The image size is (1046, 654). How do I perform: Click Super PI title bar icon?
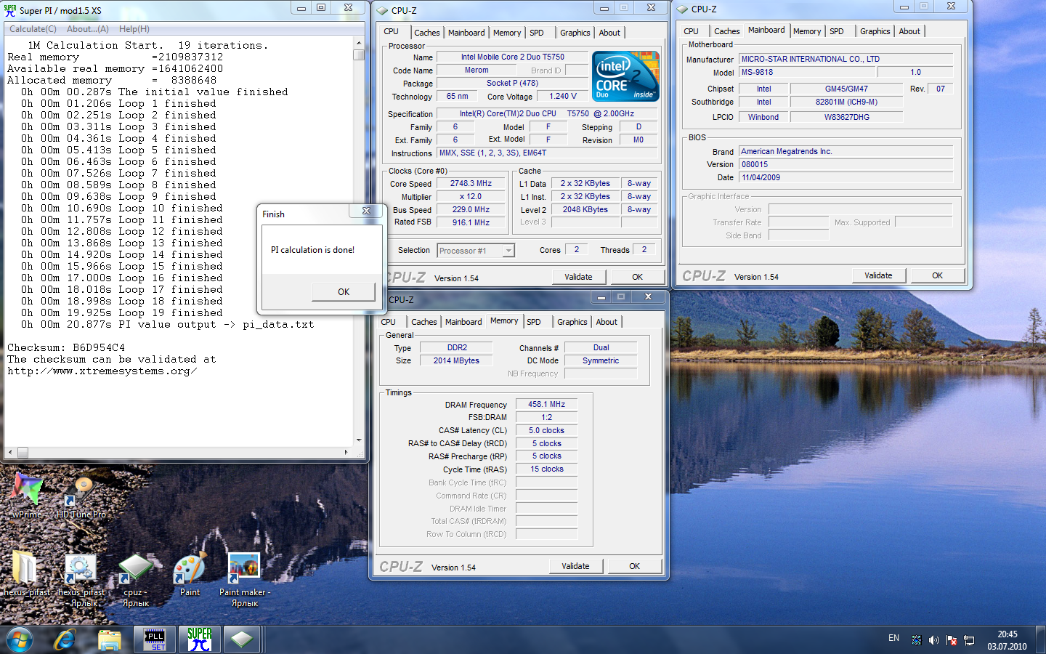point(10,10)
